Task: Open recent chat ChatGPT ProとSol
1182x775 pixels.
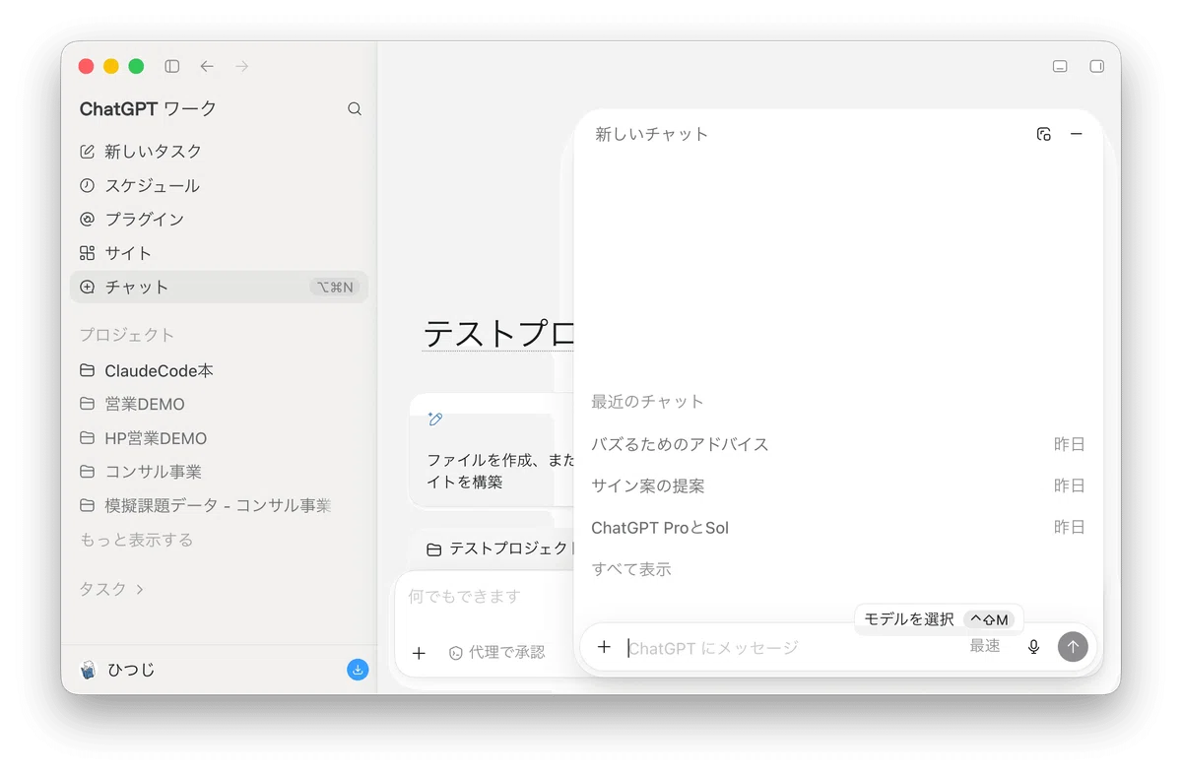Action: (837, 528)
